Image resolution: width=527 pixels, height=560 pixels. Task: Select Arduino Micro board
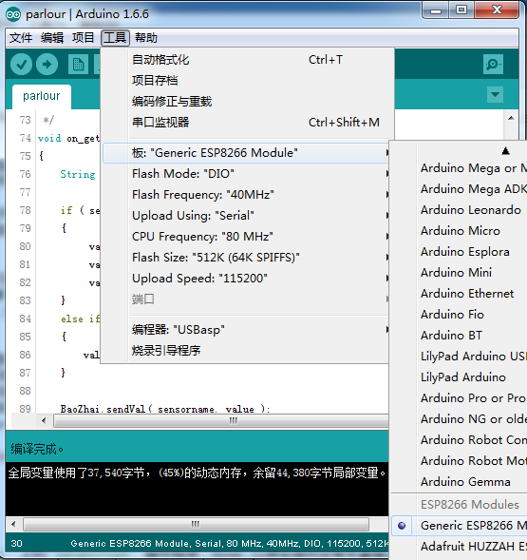pos(460,231)
